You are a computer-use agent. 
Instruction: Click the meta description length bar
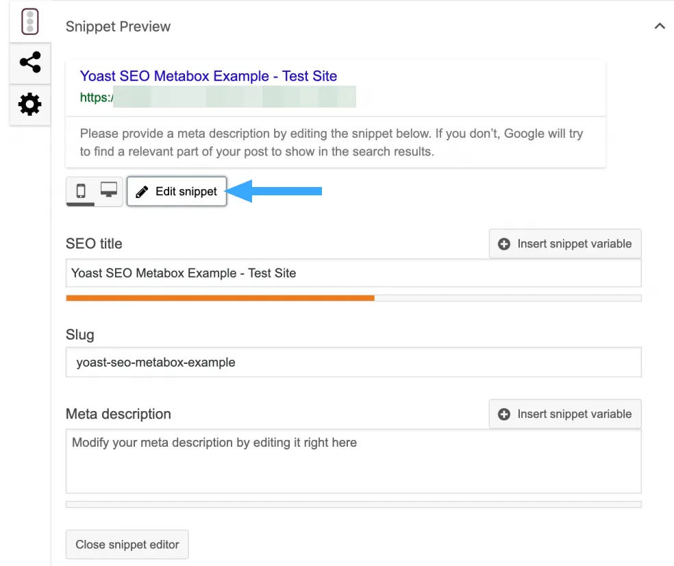click(353, 504)
